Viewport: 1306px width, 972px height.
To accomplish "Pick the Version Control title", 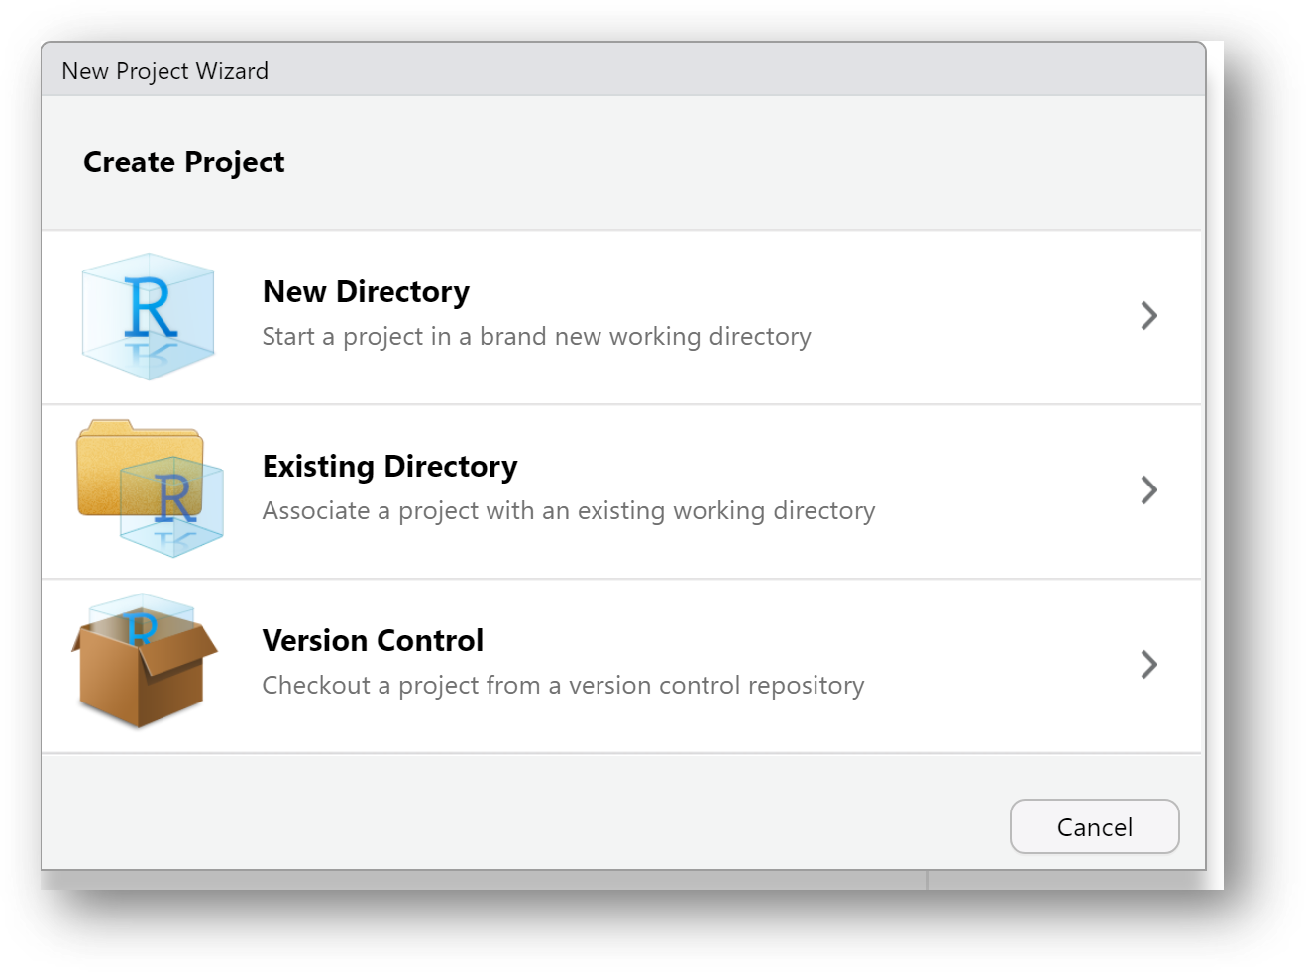I will (373, 641).
